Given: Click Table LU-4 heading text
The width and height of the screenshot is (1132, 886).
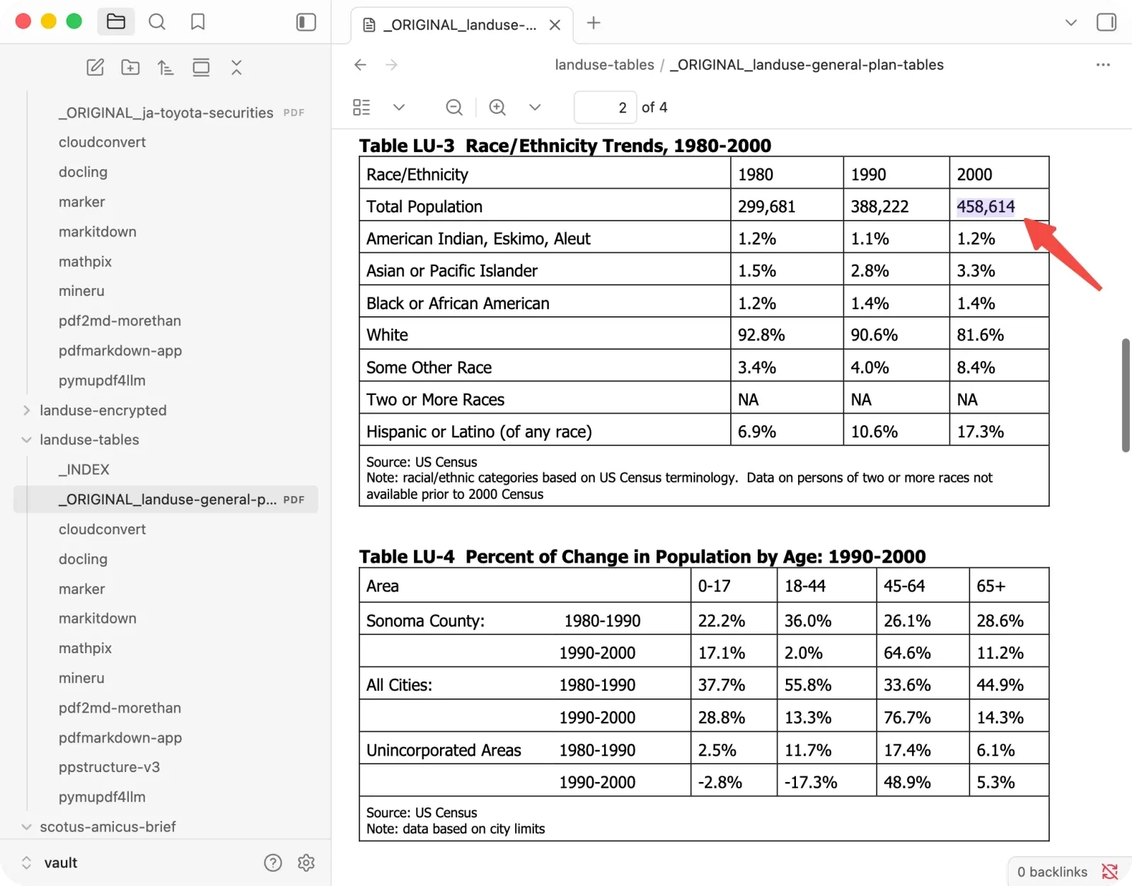Looking at the screenshot, I should tap(642, 557).
